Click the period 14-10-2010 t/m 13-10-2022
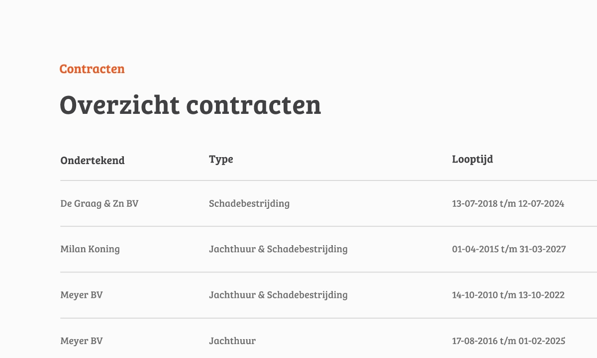597x358 pixels. [x=508, y=295]
